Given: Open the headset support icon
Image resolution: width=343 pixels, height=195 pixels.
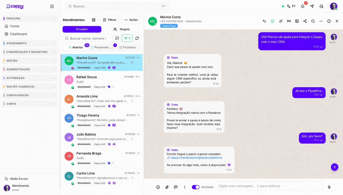Looking at the screenshot, I should tap(321, 6).
